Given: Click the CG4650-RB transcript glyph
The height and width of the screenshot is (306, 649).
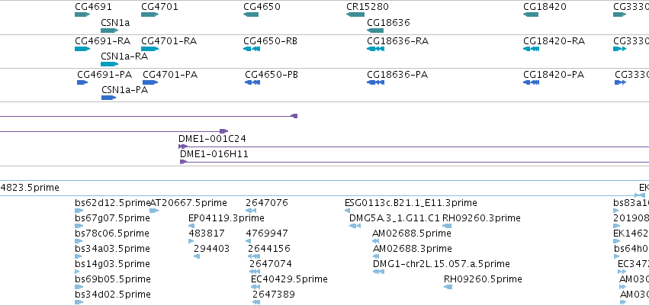Looking at the screenshot, I should 252,49.
